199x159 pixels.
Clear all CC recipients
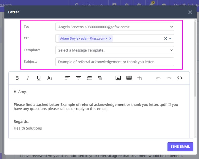coord(165,38)
